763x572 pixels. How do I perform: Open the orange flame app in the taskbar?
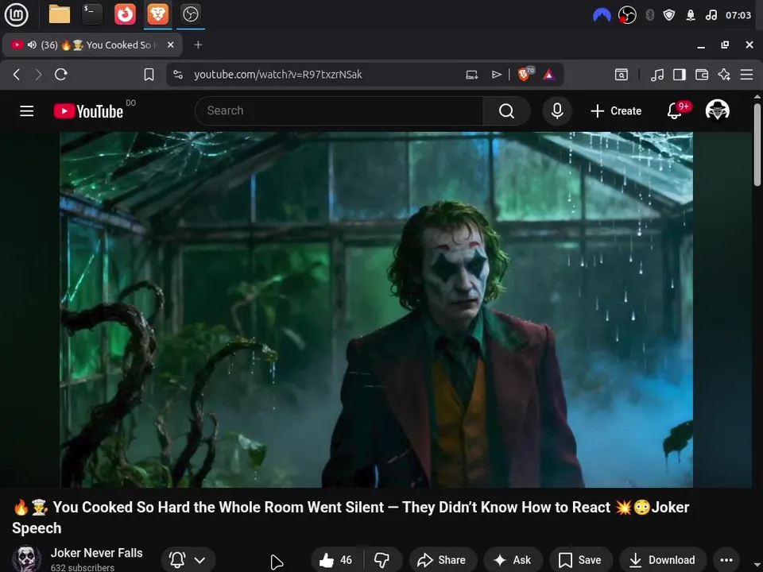[125, 14]
